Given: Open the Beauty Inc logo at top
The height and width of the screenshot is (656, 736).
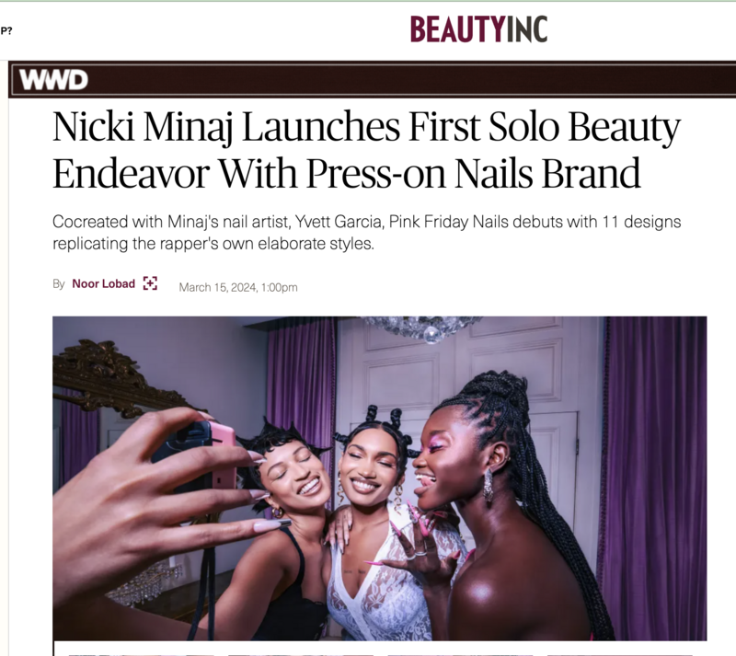Looking at the screenshot, I should [478, 29].
